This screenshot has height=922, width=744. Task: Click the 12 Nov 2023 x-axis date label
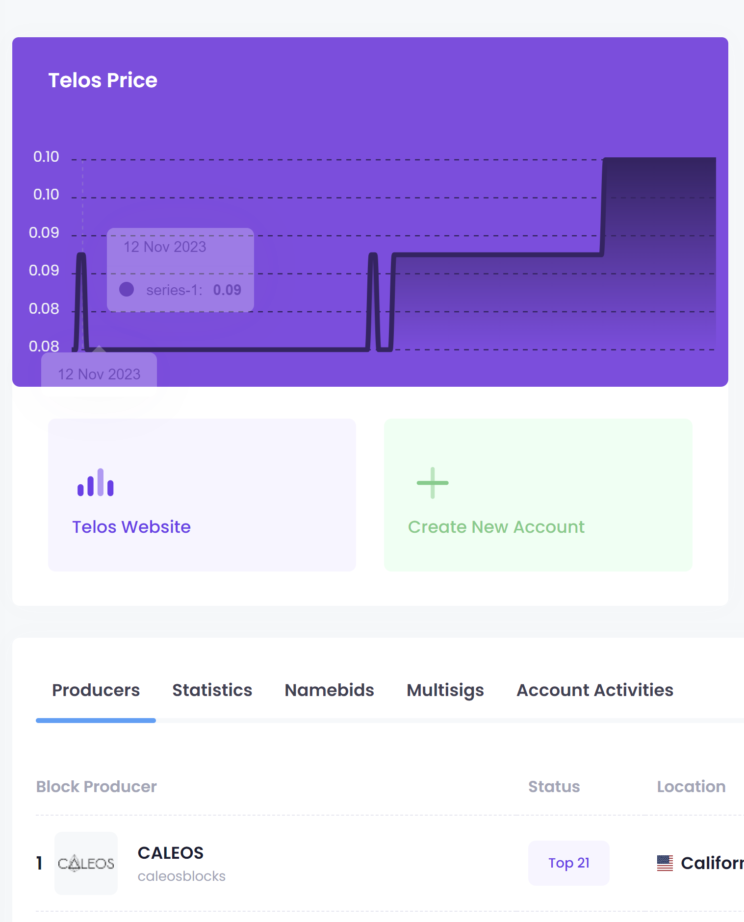click(x=99, y=374)
